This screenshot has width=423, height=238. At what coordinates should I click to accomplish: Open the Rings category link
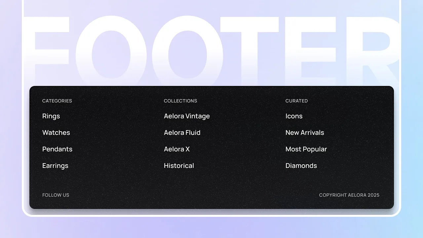point(51,116)
